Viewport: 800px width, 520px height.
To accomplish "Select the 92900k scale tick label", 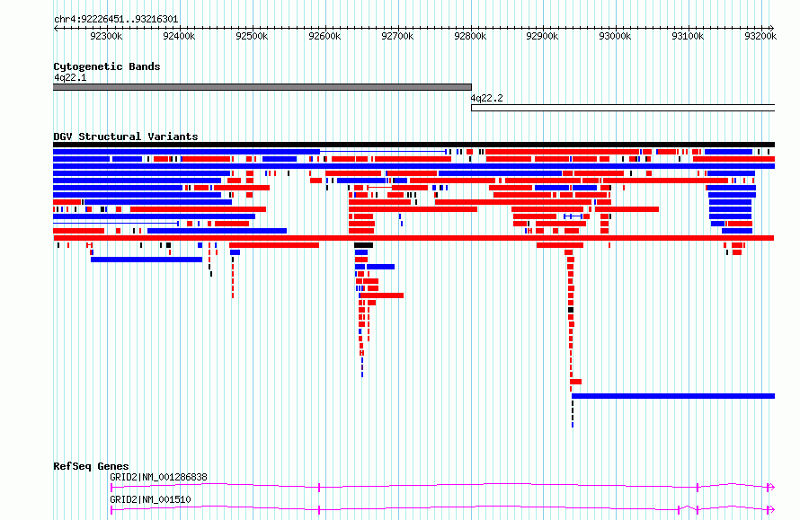I will 542,36.
